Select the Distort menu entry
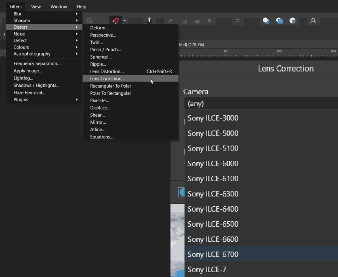 (x=44, y=27)
